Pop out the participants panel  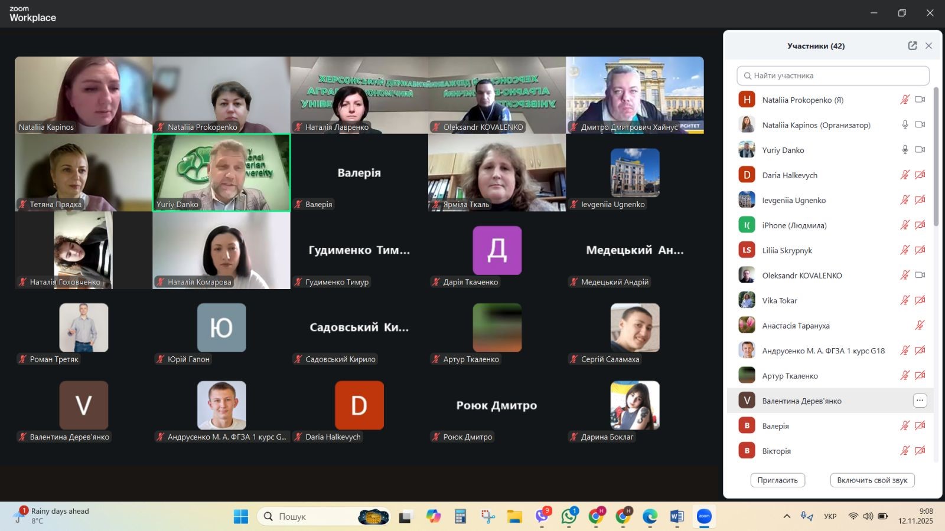pos(912,46)
